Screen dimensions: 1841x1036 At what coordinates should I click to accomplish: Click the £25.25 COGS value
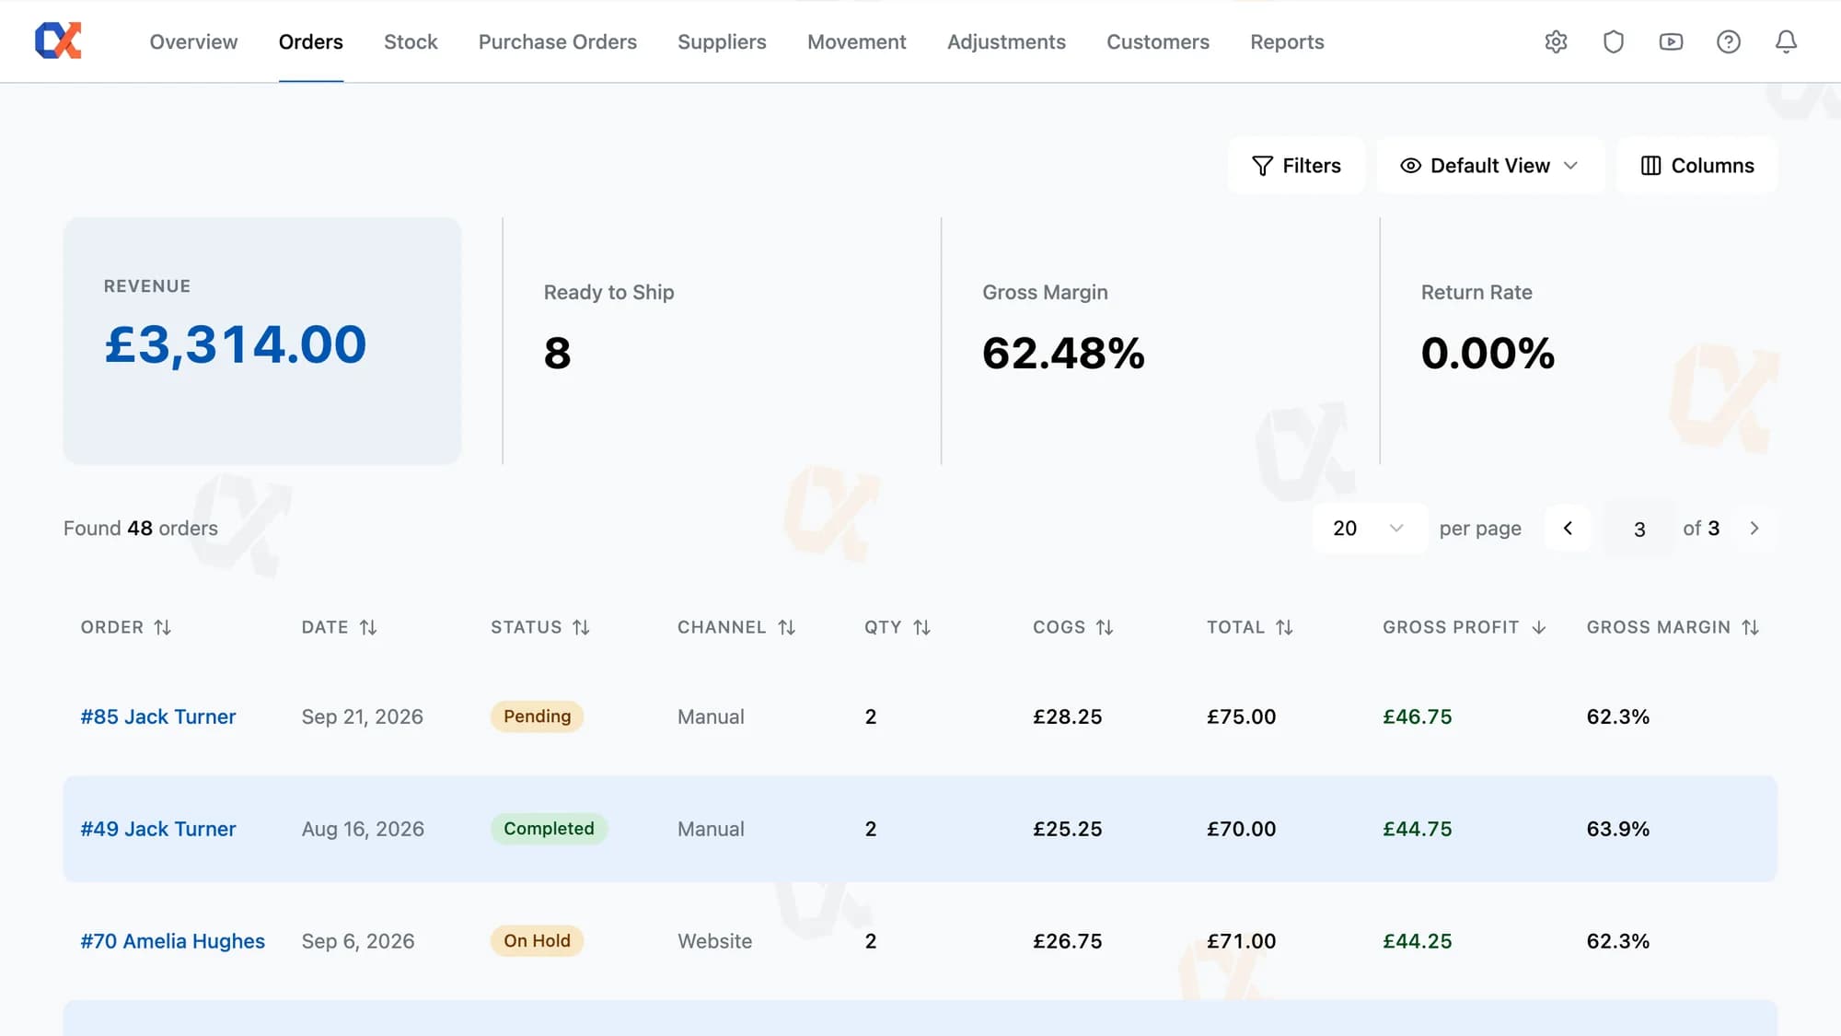(1068, 829)
